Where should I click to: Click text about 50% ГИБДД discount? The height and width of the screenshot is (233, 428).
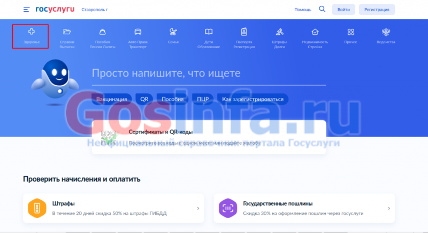pyautogui.click(x=110, y=213)
